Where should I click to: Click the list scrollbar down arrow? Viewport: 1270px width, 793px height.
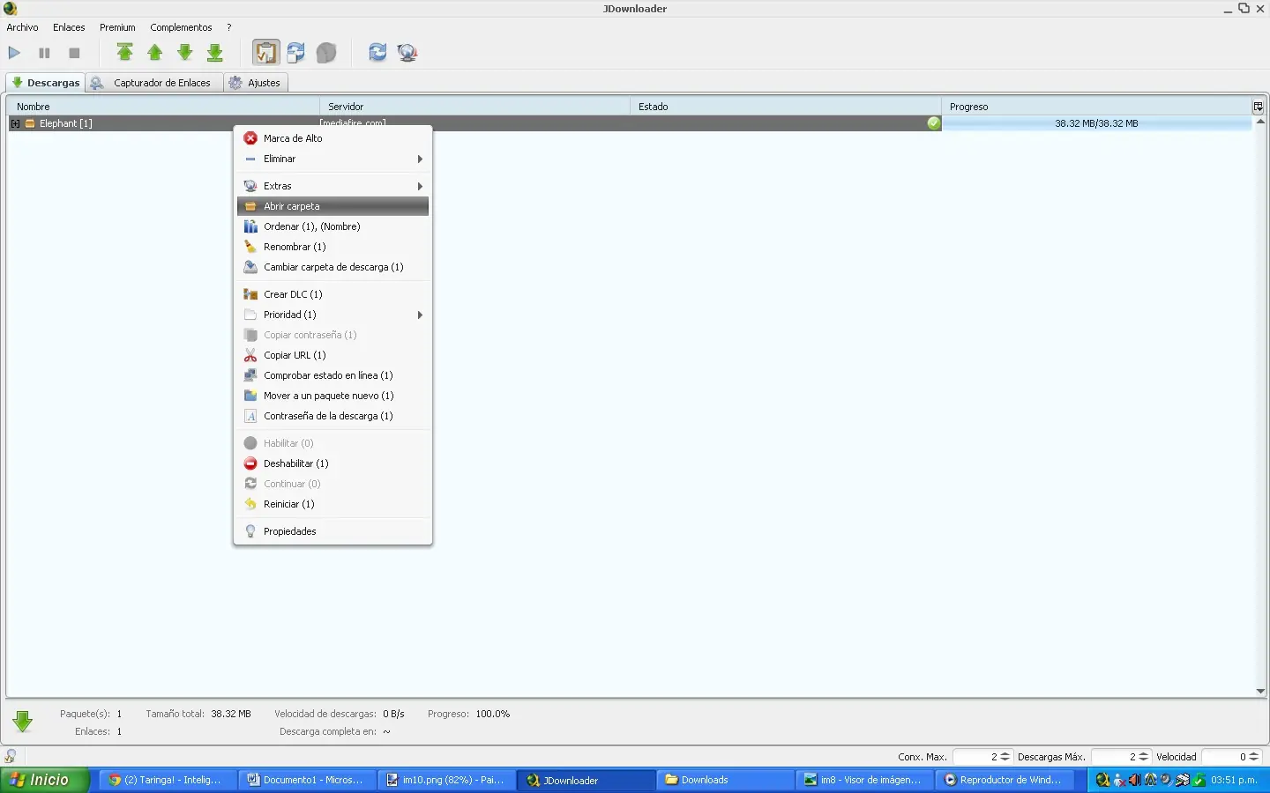pyautogui.click(x=1260, y=692)
